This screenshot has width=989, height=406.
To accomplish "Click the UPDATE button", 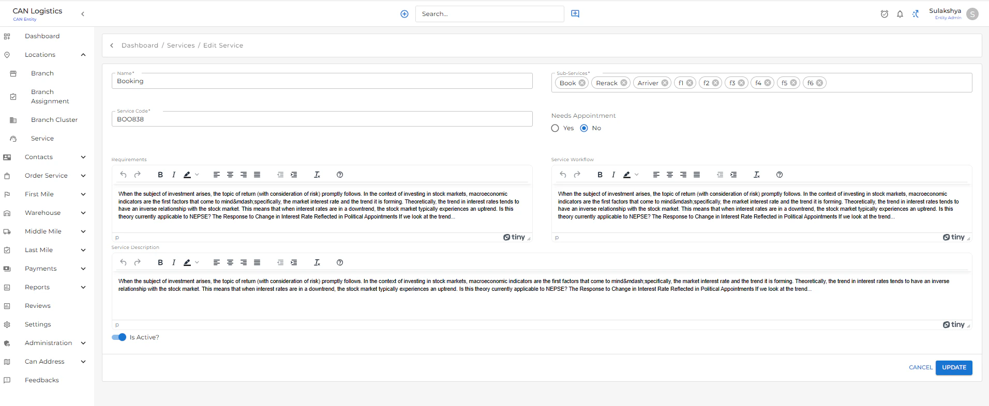I will click(954, 367).
